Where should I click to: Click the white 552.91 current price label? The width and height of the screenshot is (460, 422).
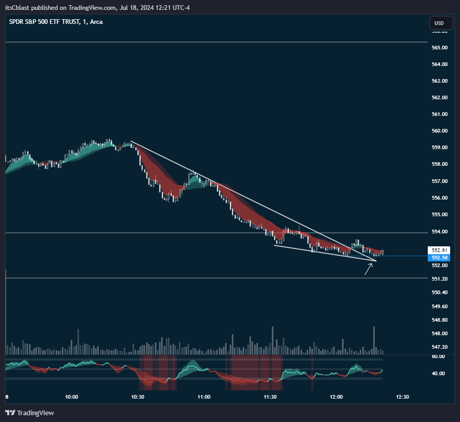pyautogui.click(x=439, y=250)
